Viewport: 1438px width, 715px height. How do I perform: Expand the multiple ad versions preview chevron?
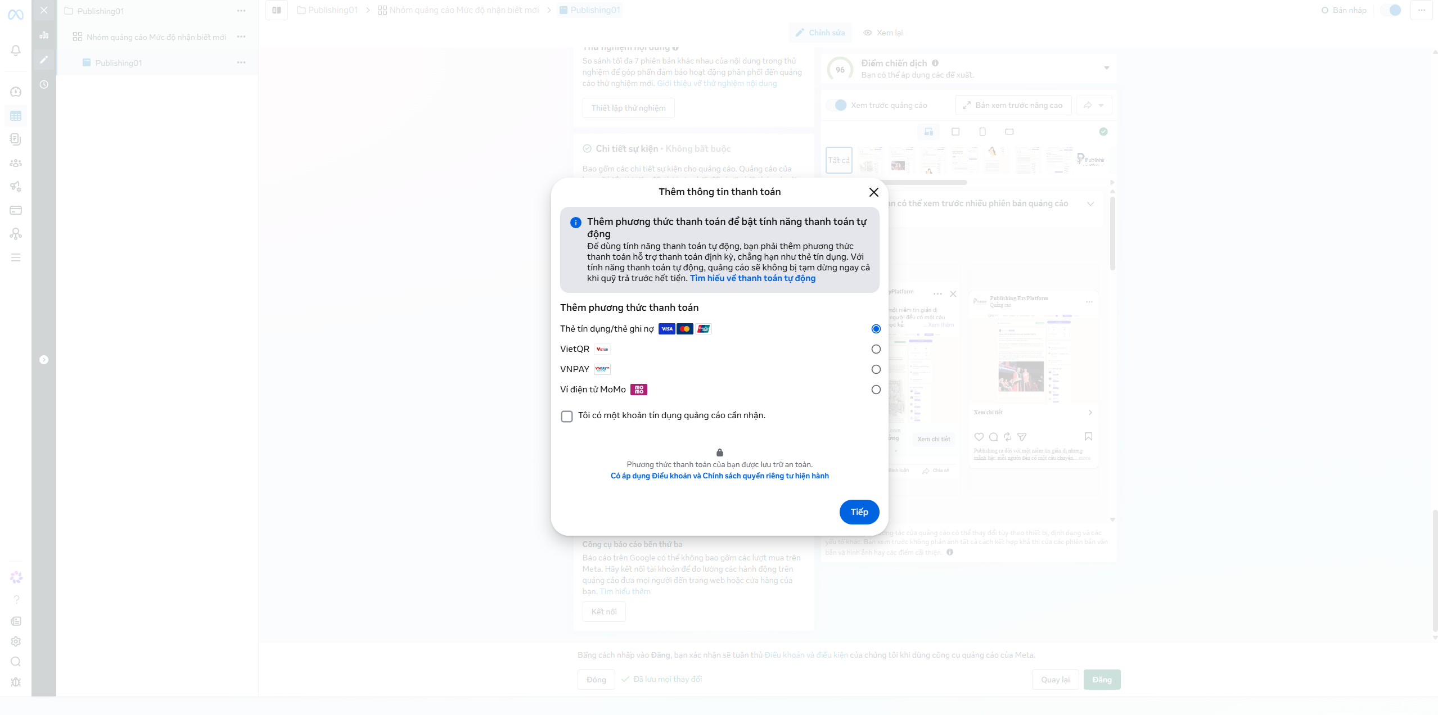coord(1090,203)
